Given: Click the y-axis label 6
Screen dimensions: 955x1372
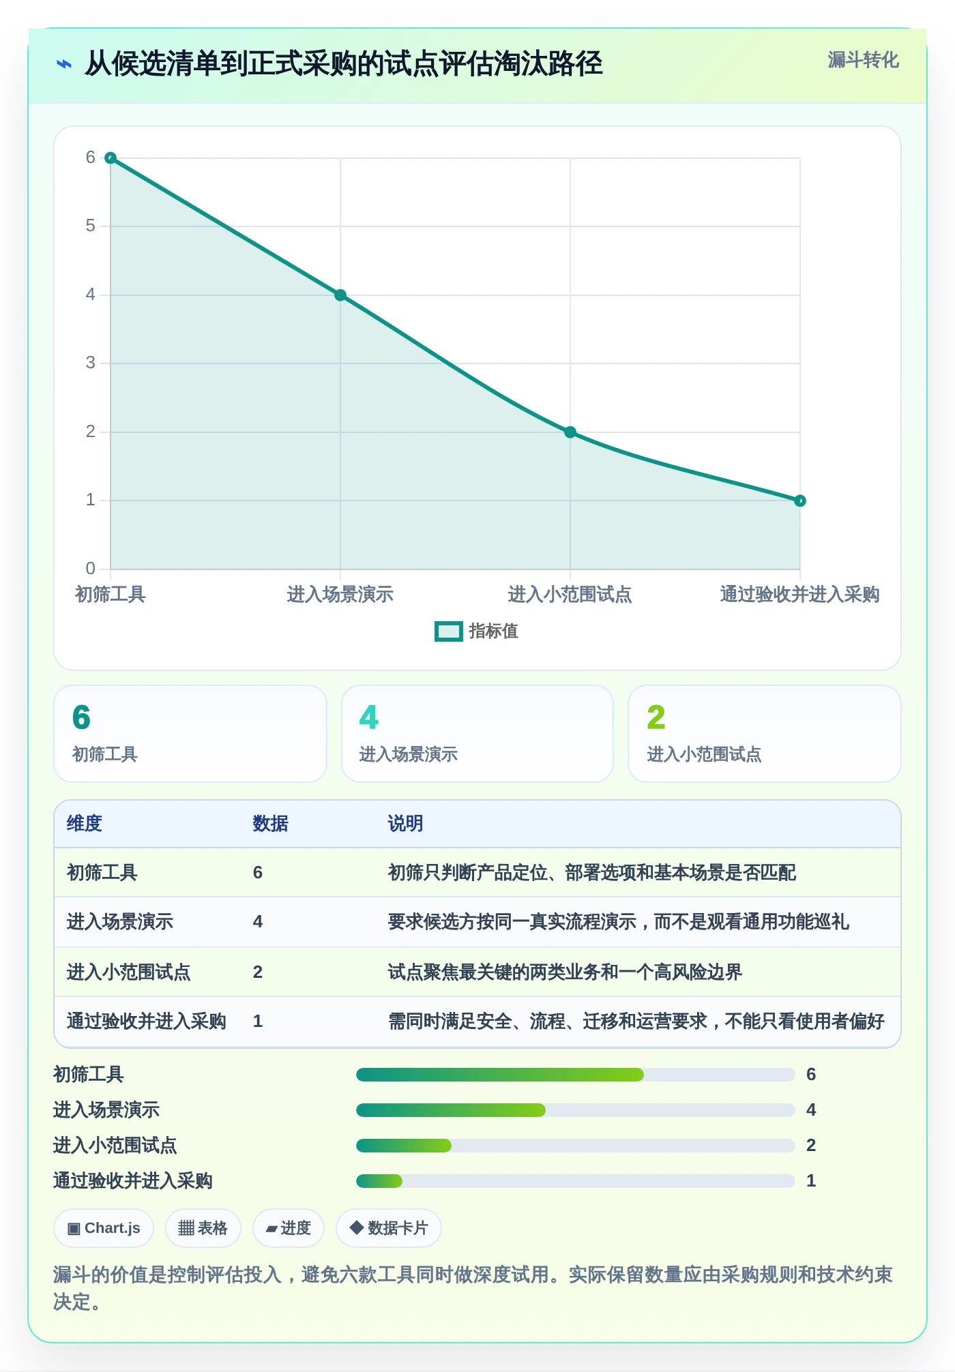Looking at the screenshot, I should coord(90,158).
